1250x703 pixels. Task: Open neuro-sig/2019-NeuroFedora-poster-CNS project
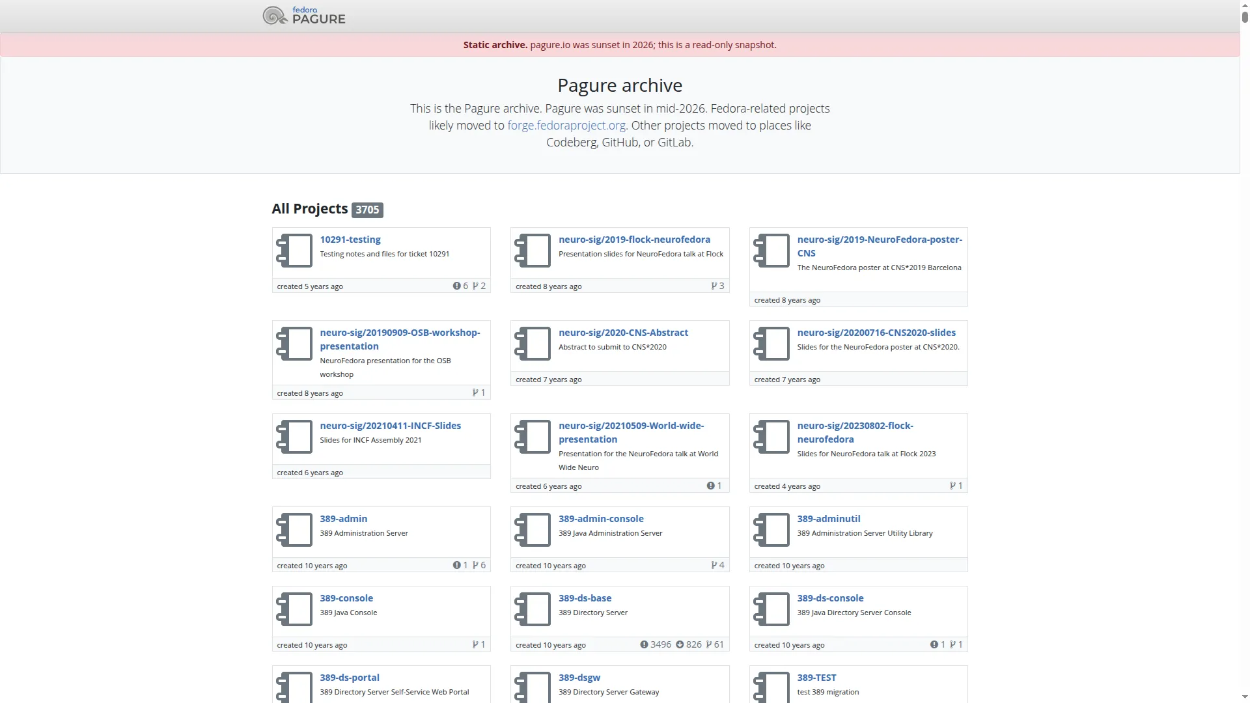coord(880,246)
